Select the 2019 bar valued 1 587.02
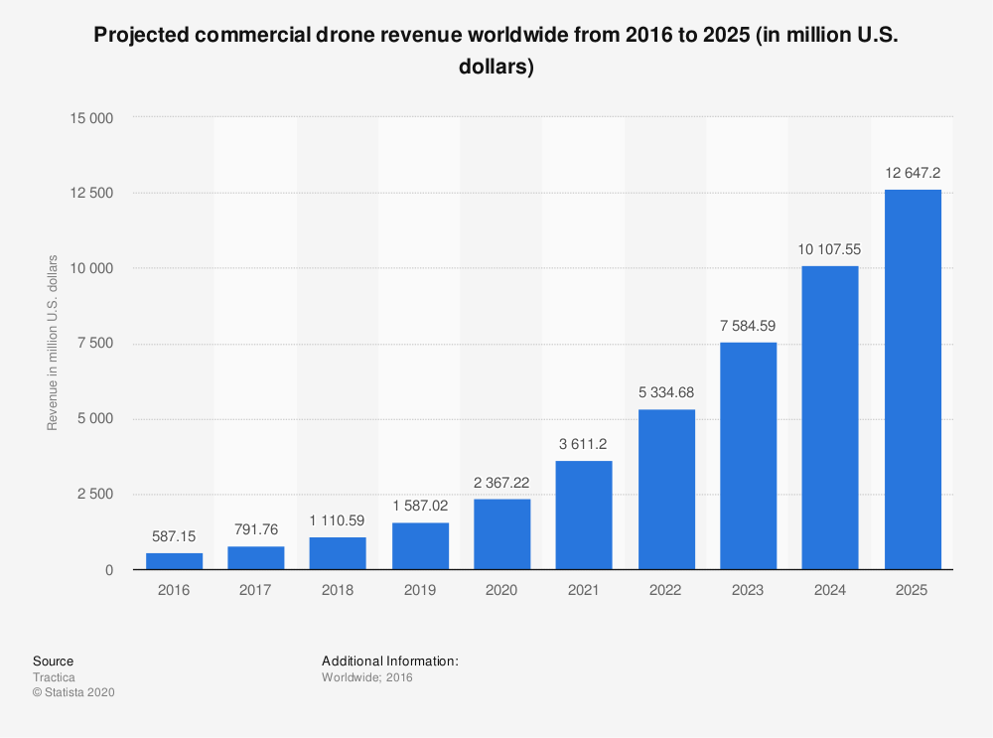 420,546
